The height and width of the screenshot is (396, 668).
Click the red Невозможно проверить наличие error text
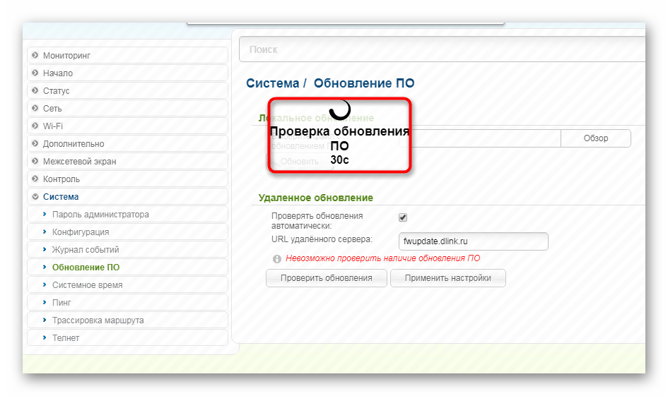tap(383, 258)
